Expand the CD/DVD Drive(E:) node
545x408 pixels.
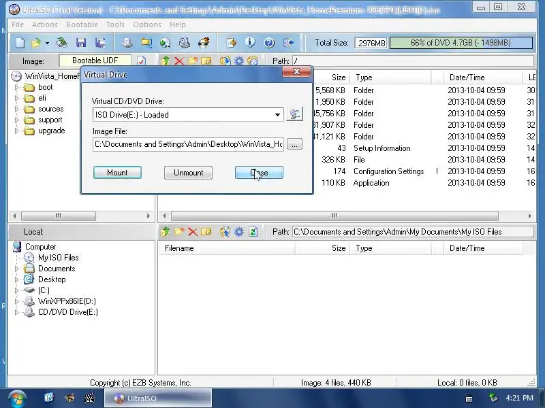[16, 312]
